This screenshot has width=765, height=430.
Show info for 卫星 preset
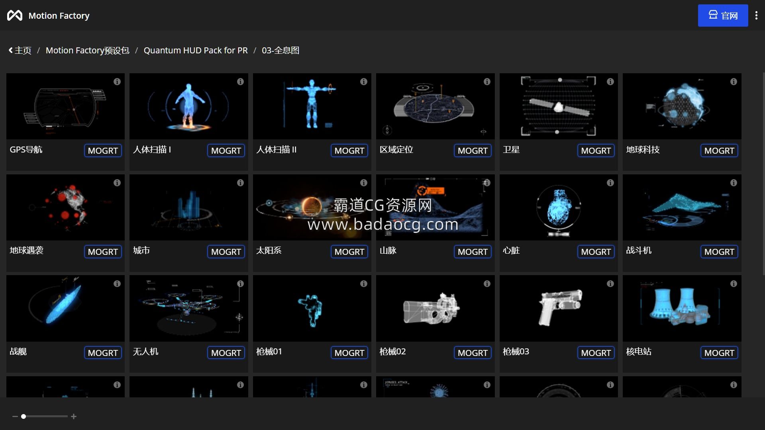pos(610,82)
